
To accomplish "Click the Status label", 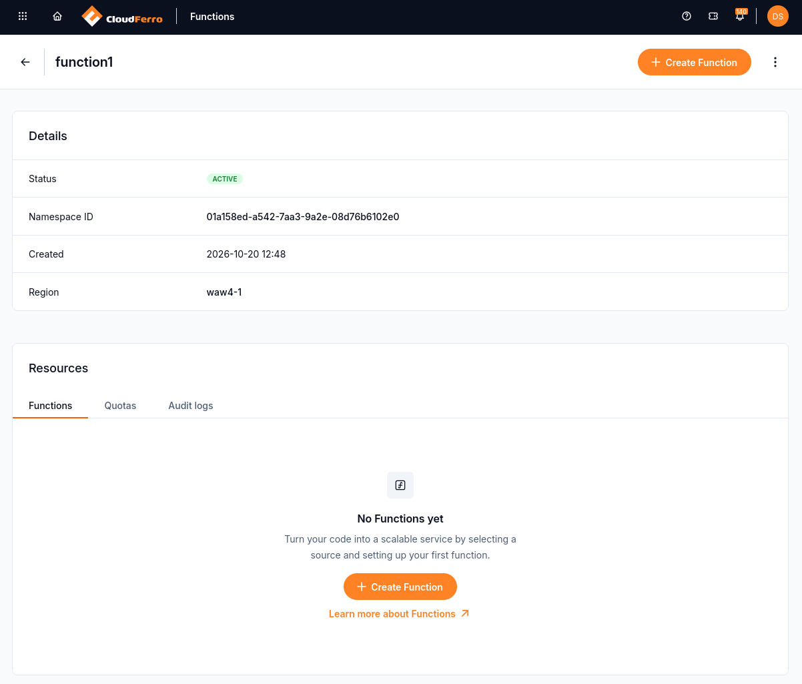I will tap(43, 179).
